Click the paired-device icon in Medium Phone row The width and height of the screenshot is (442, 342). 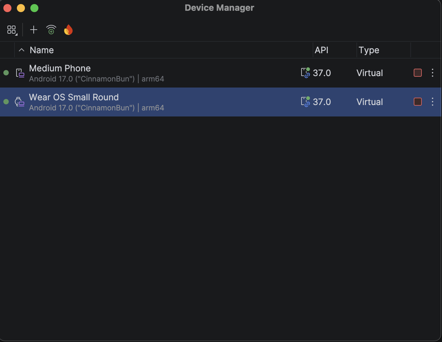click(305, 73)
